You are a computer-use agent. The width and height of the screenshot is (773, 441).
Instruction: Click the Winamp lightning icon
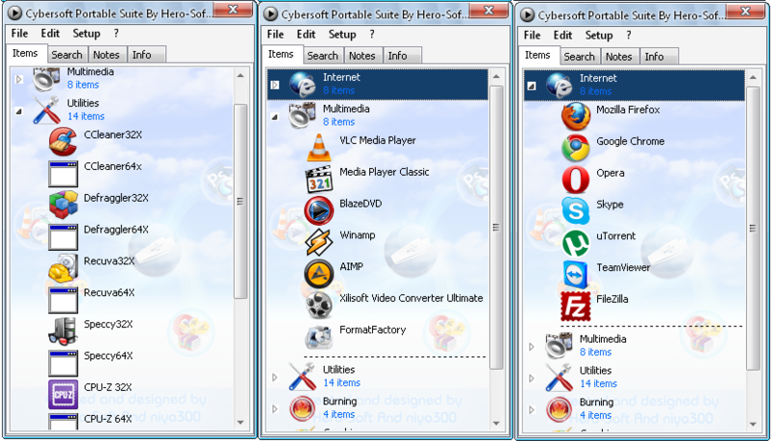pyautogui.click(x=319, y=242)
